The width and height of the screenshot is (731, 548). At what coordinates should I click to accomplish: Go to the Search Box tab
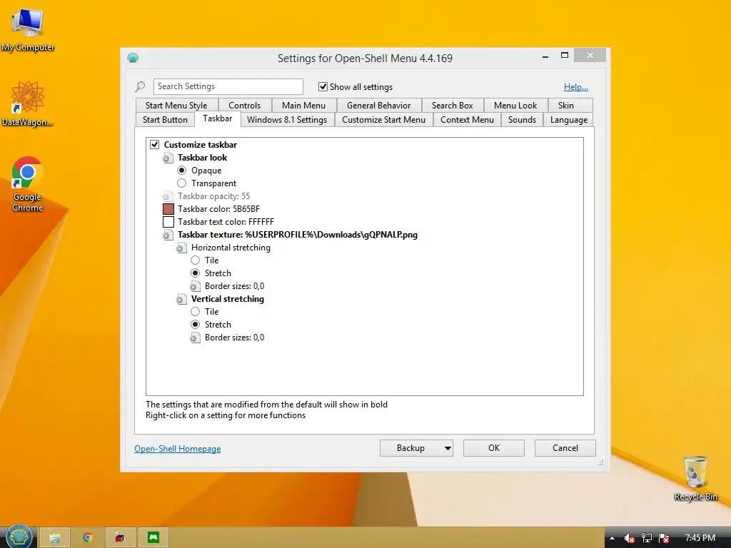452,106
